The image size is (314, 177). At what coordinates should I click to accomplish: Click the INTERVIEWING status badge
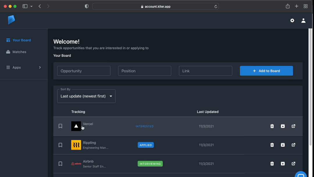point(150,164)
